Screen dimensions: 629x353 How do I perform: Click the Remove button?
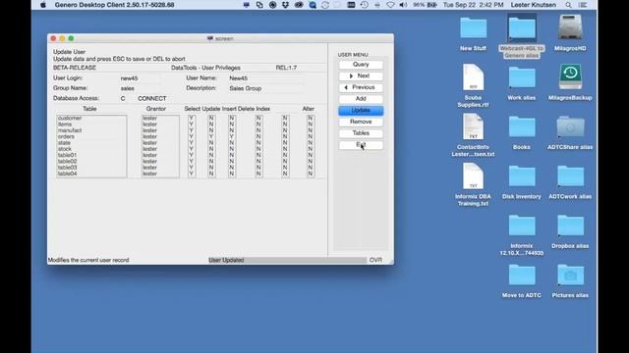(x=361, y=122)
